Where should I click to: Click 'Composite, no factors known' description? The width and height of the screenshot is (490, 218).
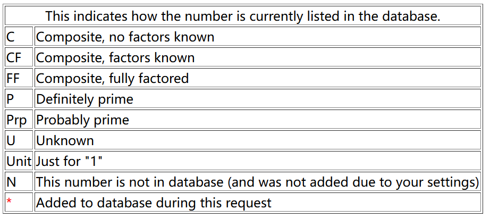pos(125,37)
